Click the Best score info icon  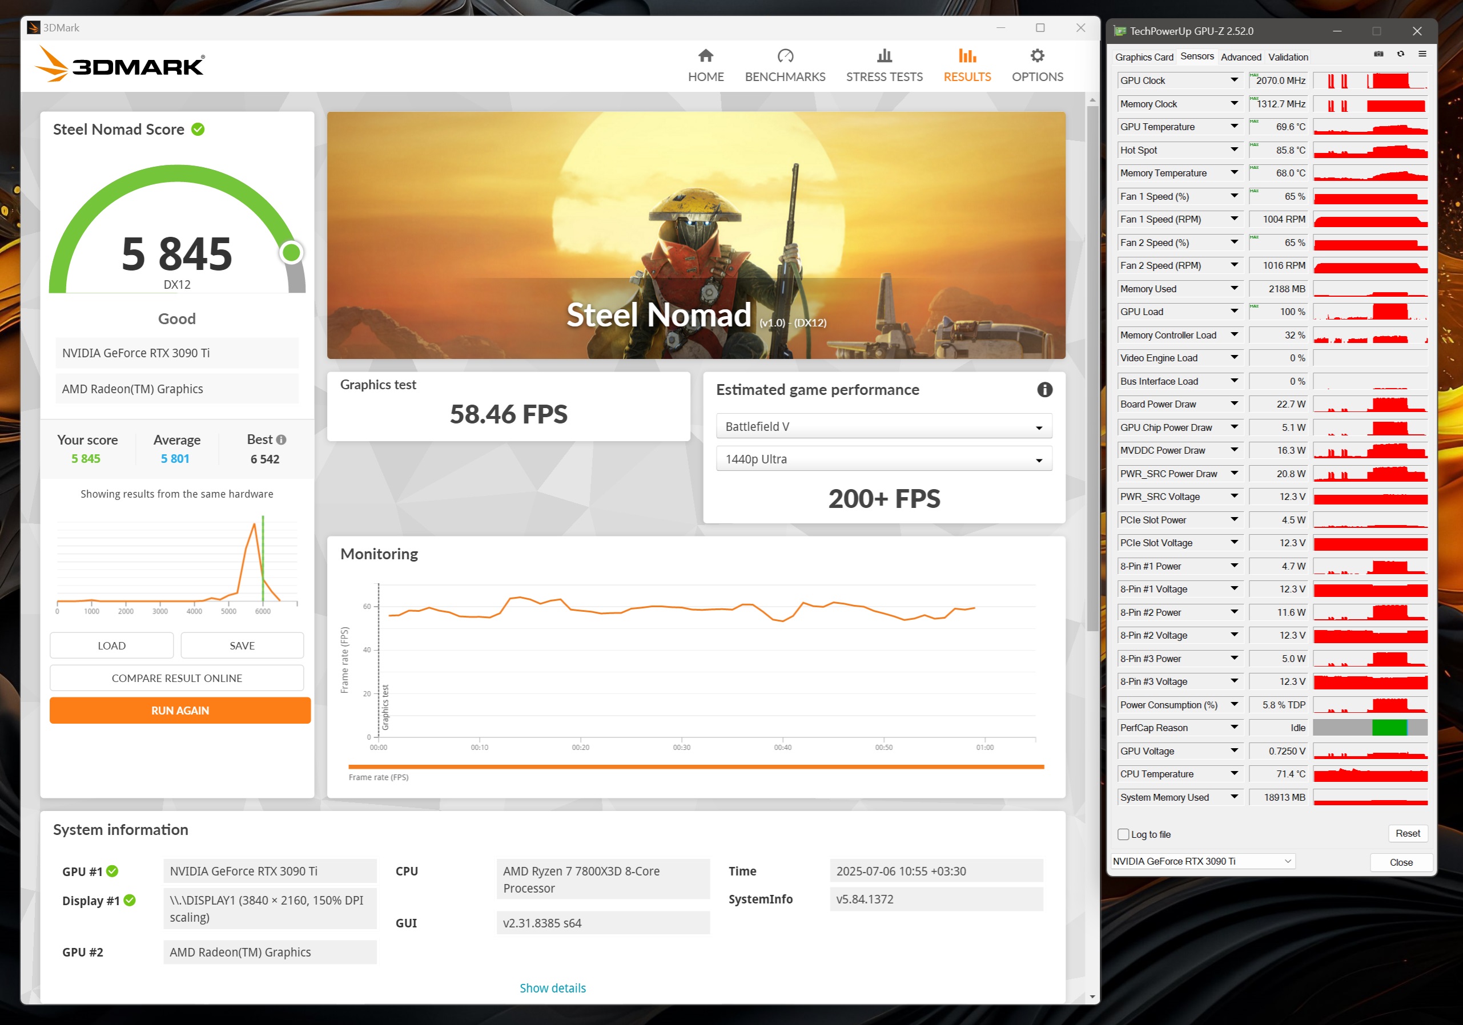point(282,440)
